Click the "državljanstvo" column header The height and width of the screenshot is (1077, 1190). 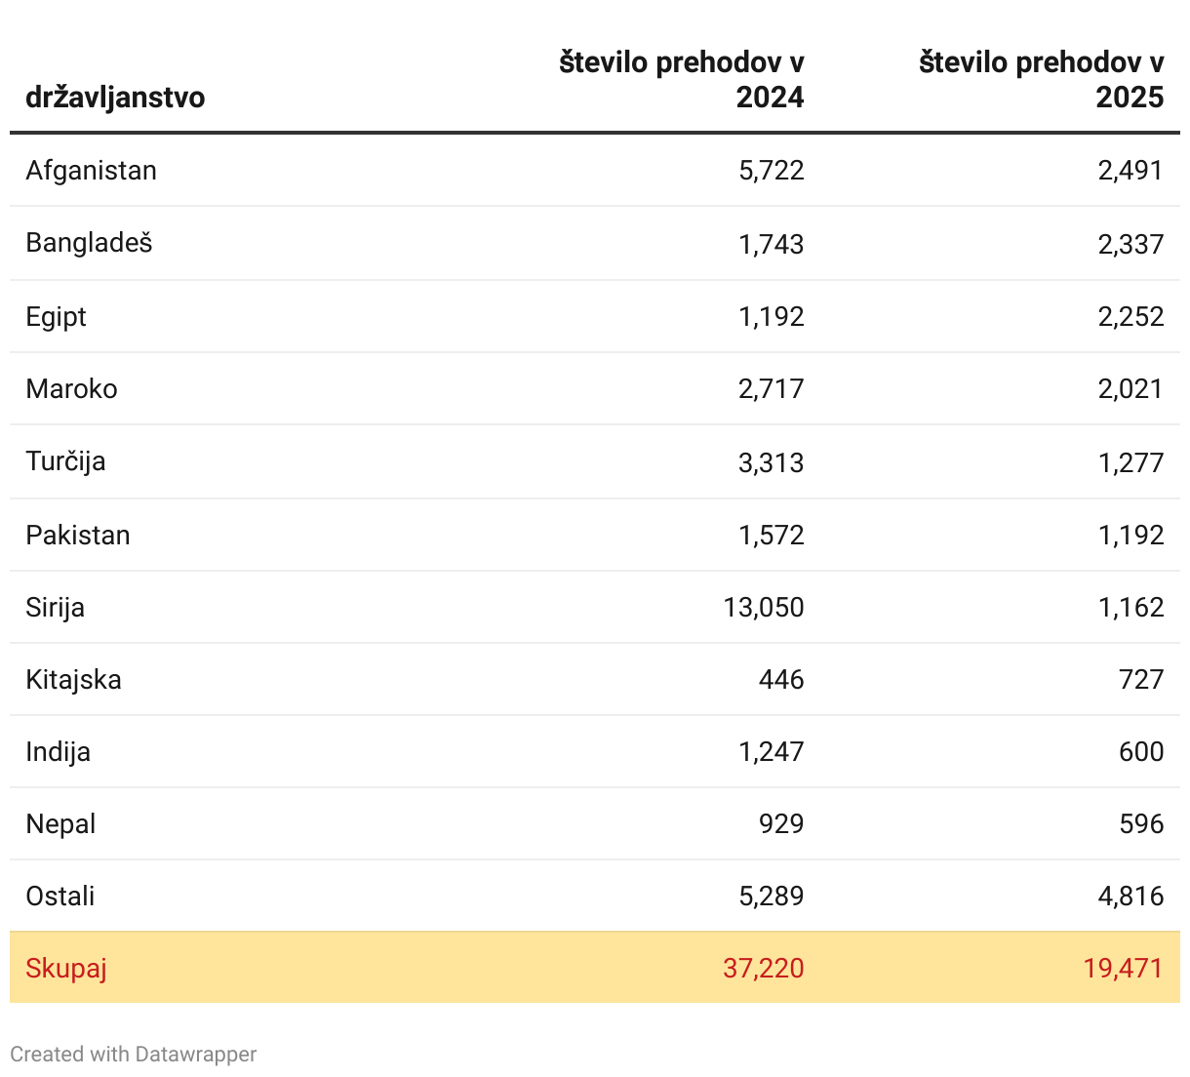click(115, 98)
